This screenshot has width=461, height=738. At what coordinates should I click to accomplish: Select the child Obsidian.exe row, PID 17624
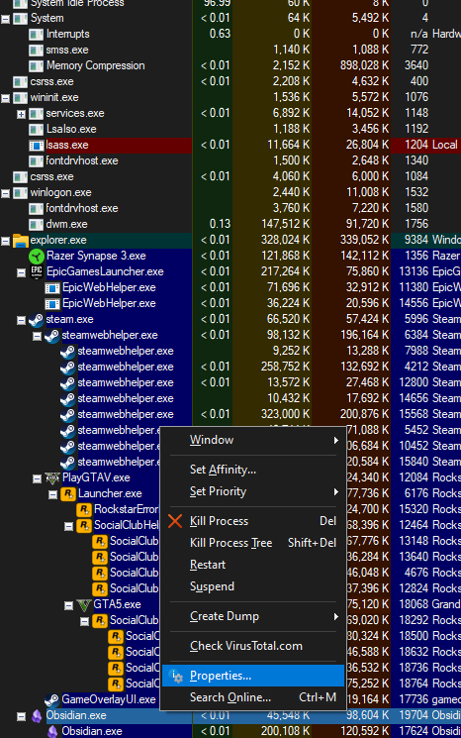230,731
